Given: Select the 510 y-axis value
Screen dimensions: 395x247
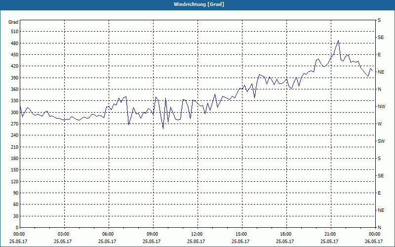Looking at the screenshot, I should click(x=15, y=32).
